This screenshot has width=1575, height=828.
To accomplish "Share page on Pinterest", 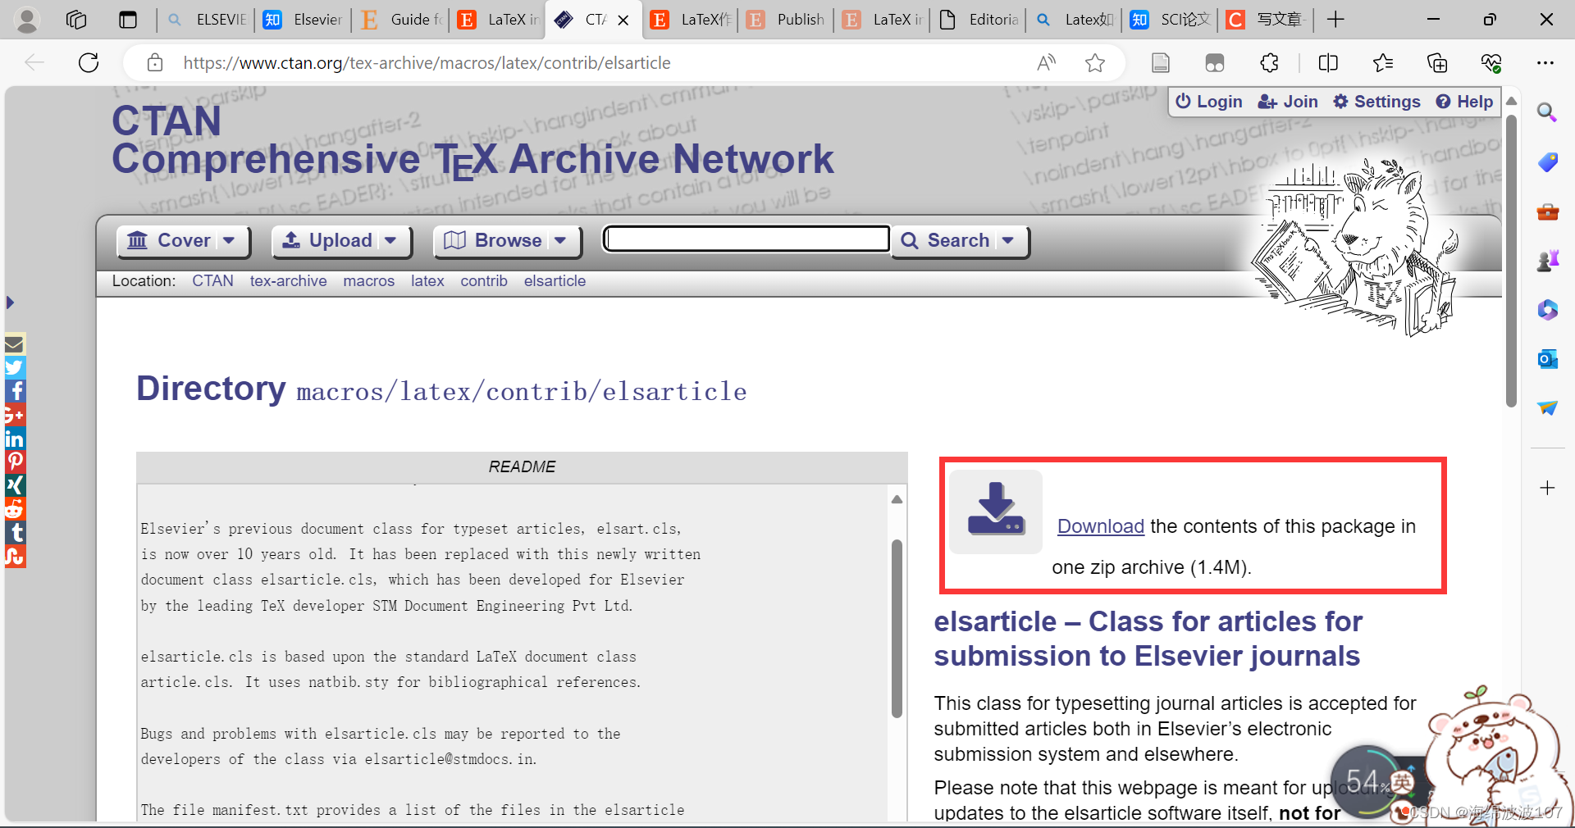I will (x=15, y=462).
